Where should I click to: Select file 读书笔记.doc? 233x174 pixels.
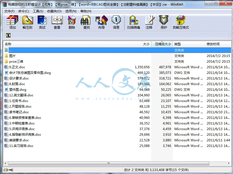19,112
